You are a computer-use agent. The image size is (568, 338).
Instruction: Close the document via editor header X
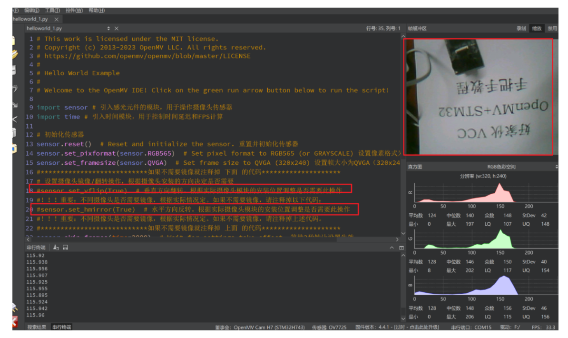(x=116, y=28)
